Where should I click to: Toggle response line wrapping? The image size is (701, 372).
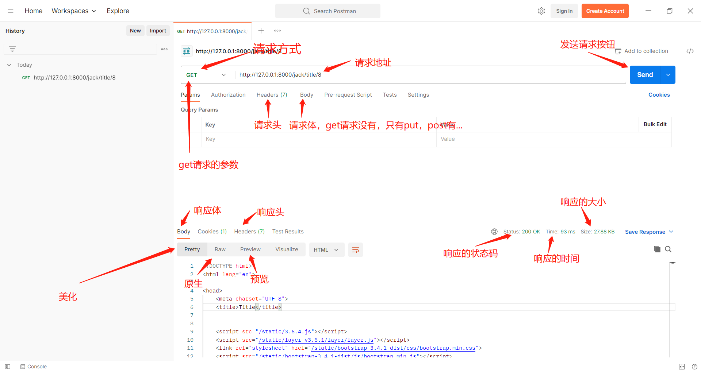(356, 250)
